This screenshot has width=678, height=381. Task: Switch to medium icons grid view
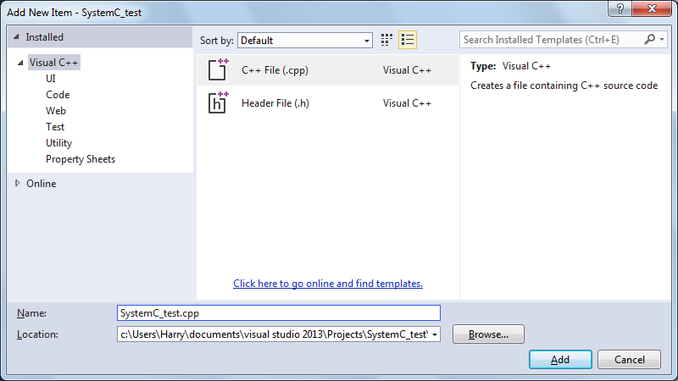pos(387,40)
